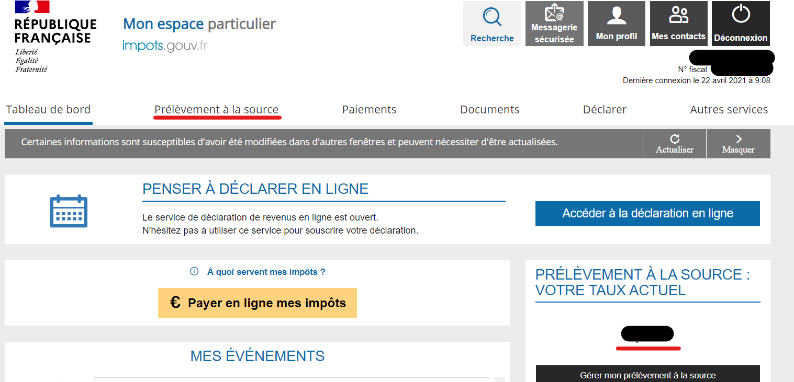Click Payer en ligne mes impôts
794x382 pixels.
(258, 303)
